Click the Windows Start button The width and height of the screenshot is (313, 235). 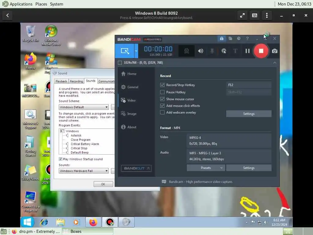[27, 222]
